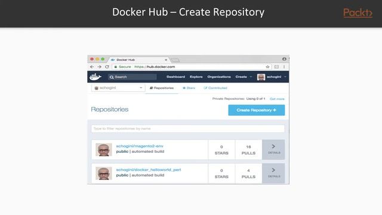Click the Docker whale logo

95,77
